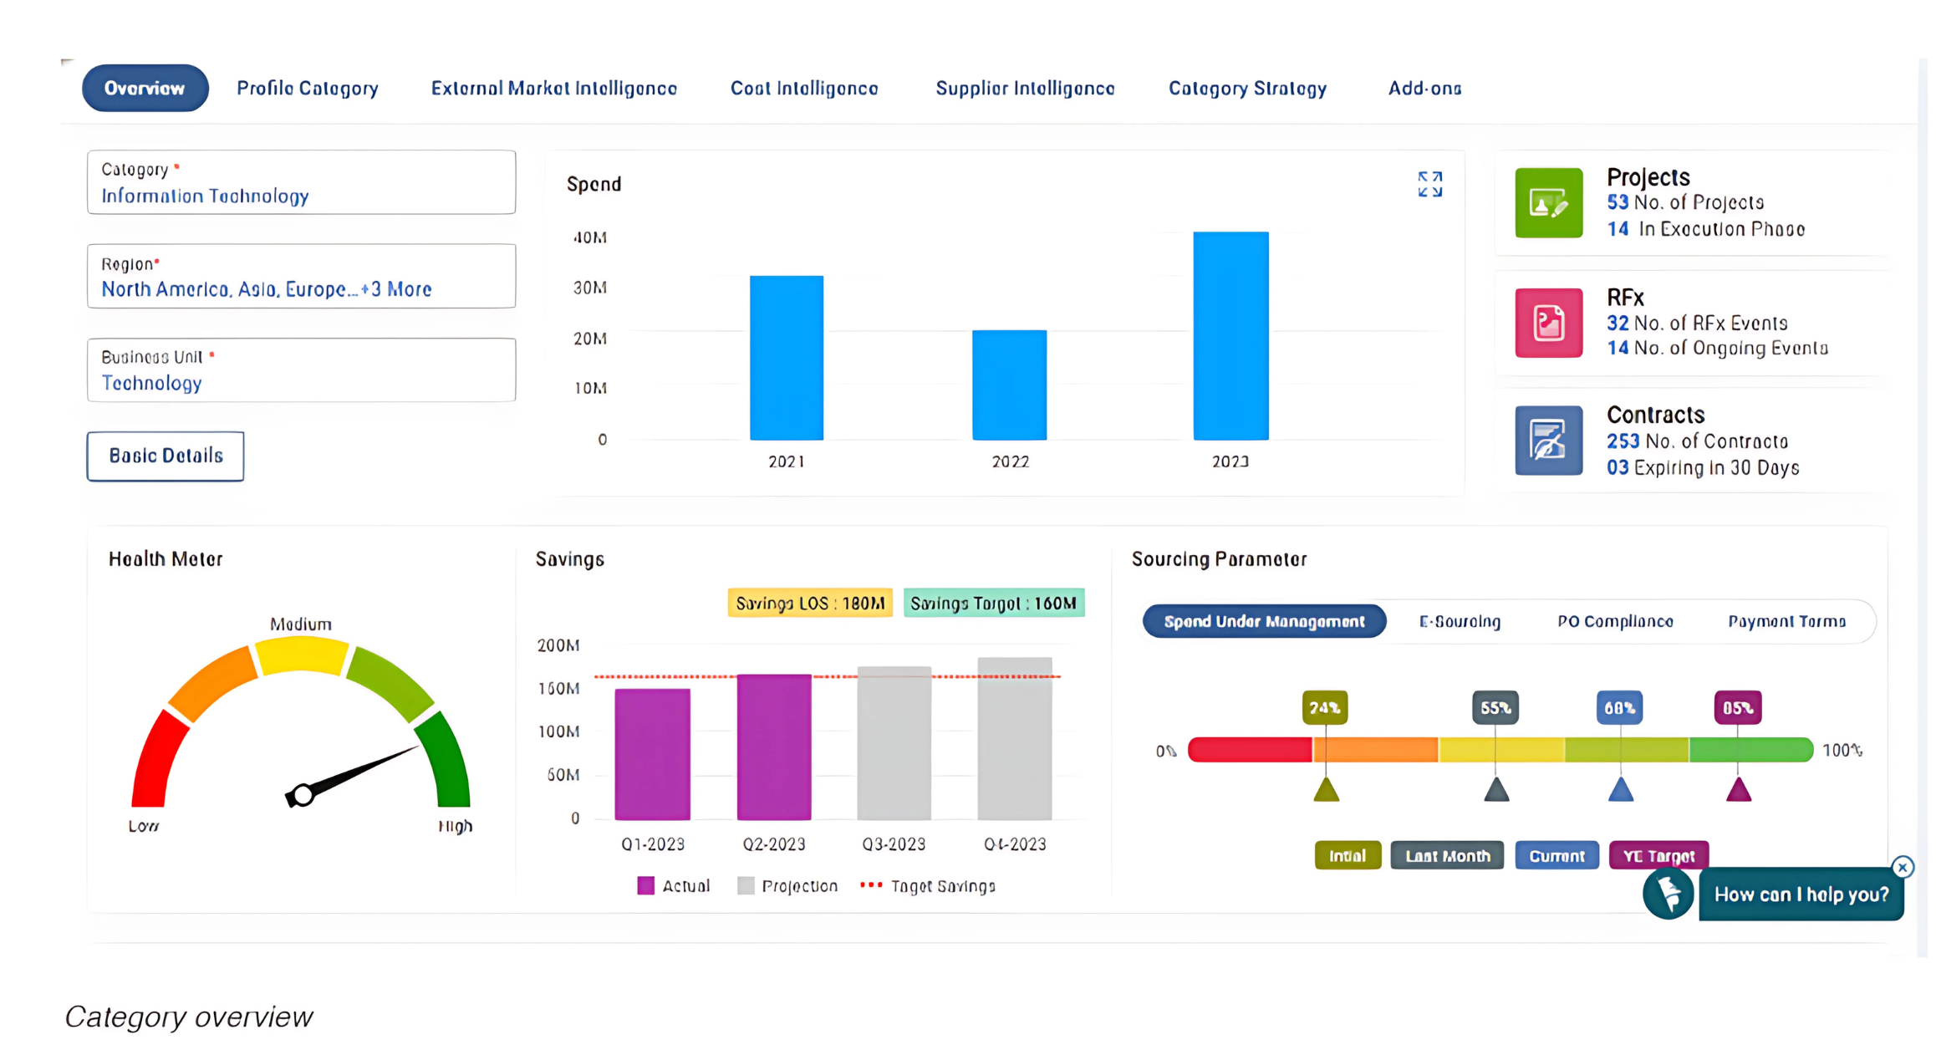The height and width of the screenshot is (1050, 1936).
Task: Click the 2023 spend bar
Action: 1230,336
